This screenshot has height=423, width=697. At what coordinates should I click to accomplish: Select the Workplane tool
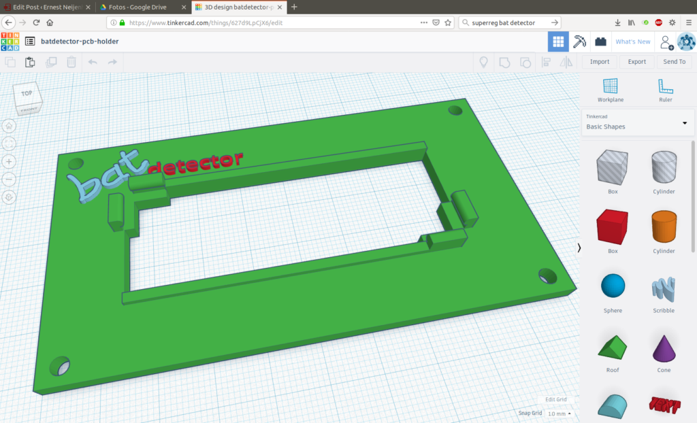(610, 90)
